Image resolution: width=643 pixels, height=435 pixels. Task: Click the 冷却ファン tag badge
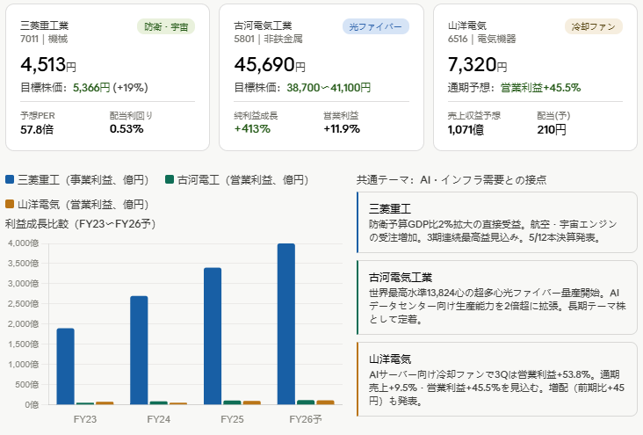click(x=594, y=26)
